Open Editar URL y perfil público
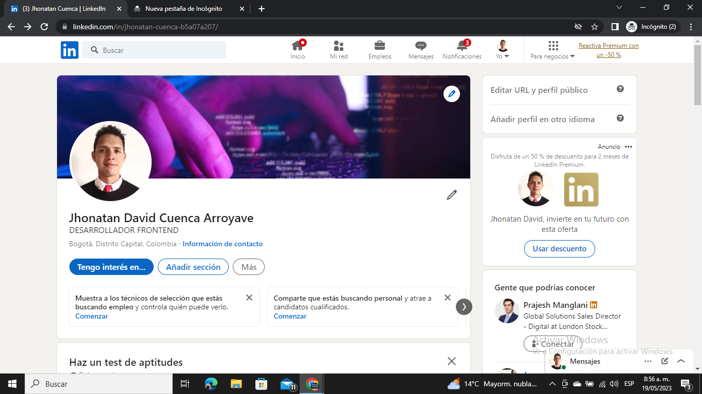The width and height of the screenshot is (702, 394). pyautogui.click(x=539, y=90)
